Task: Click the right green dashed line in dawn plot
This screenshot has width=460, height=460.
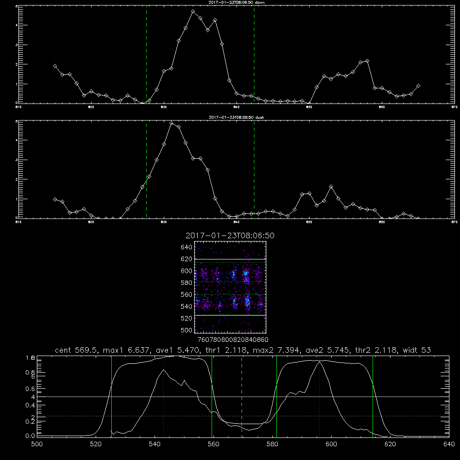Action: point(254,54)
